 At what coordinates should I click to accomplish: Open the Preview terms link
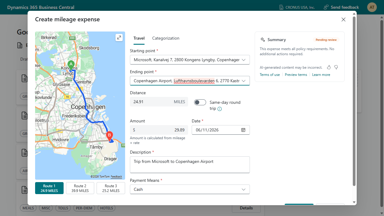coord(296,75)
